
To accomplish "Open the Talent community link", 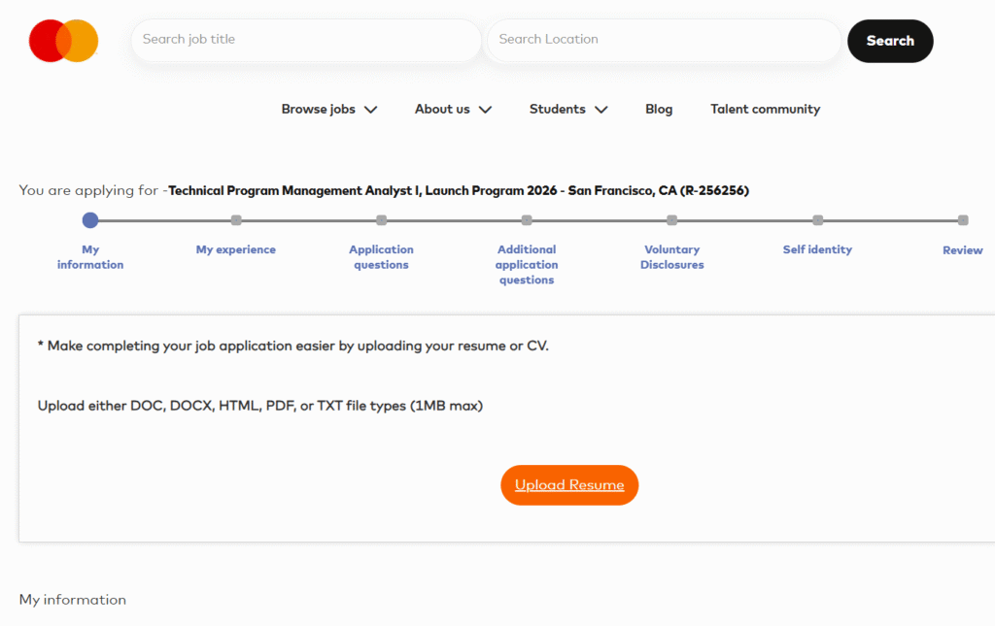I will [765, 109].
